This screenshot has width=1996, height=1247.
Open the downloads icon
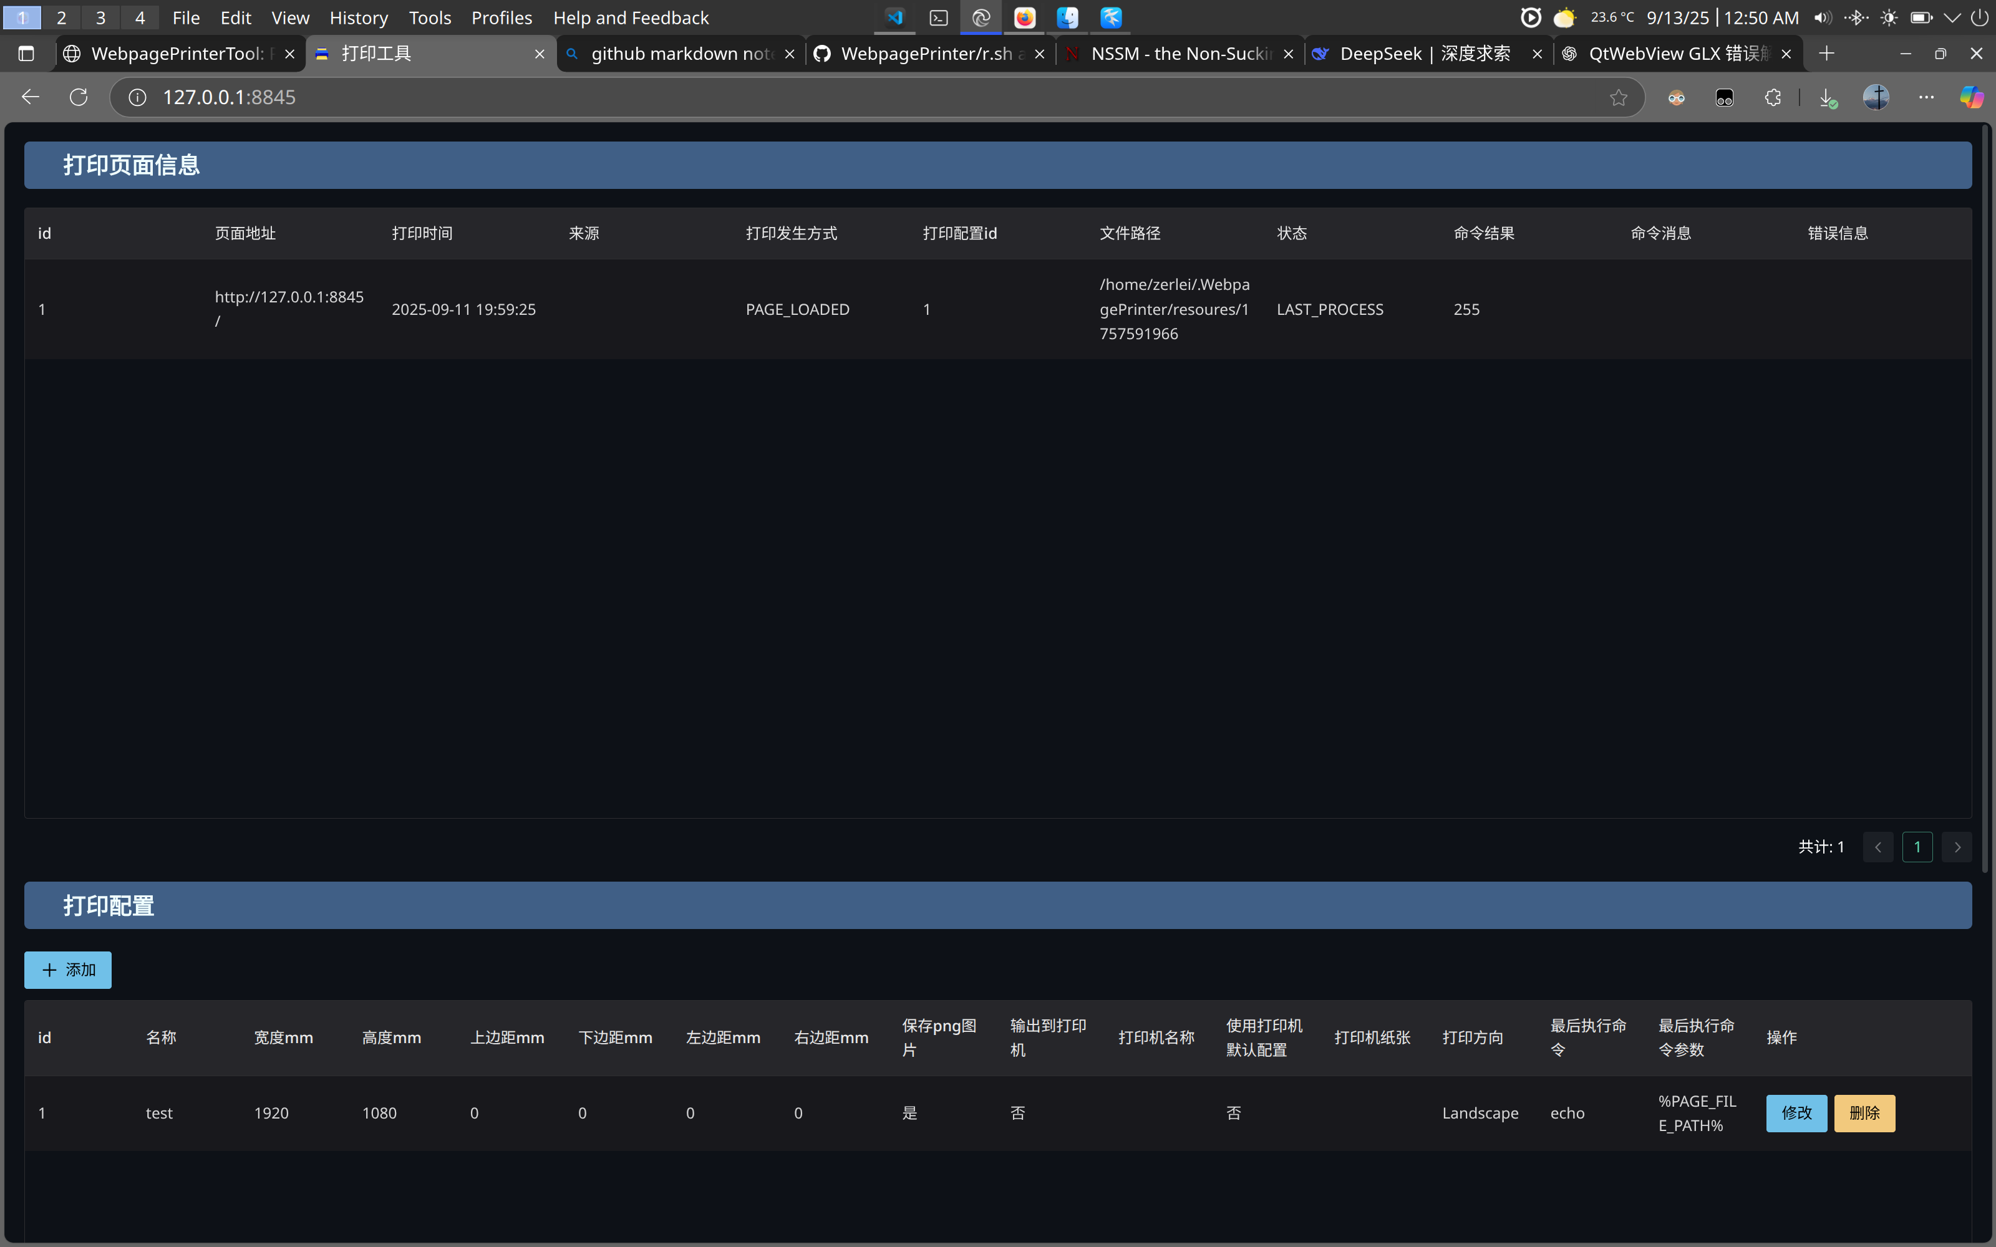[x=1827, y=97]
